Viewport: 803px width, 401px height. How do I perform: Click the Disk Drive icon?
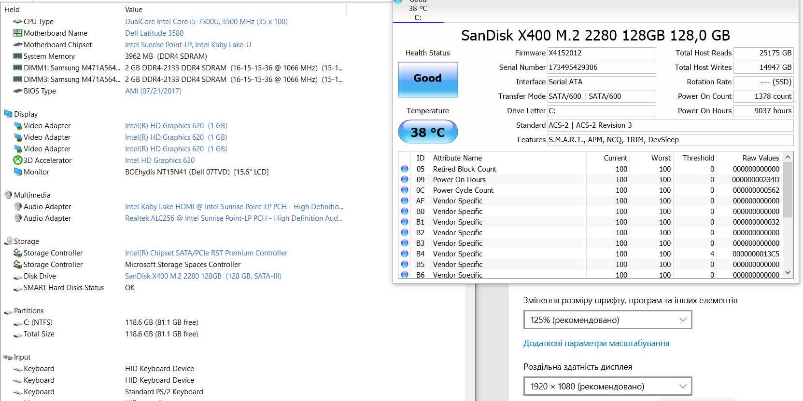18,277
